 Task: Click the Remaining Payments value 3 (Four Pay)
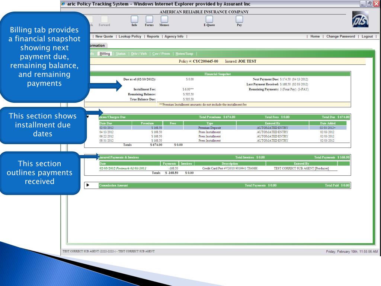coord(288,89)
